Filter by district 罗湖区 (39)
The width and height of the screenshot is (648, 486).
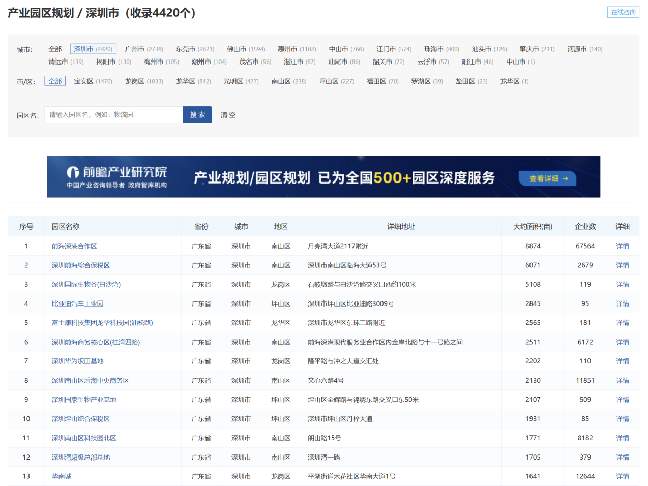[427, 81]
